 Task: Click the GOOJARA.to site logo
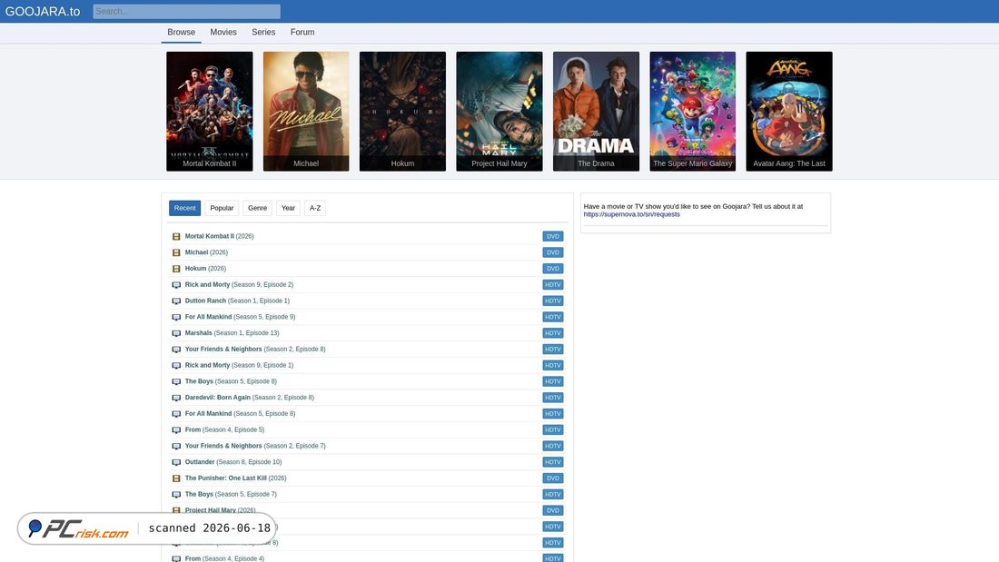coord(43,12)
